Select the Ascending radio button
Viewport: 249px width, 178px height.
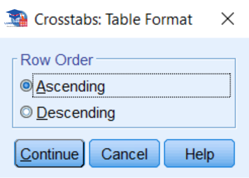26,86
